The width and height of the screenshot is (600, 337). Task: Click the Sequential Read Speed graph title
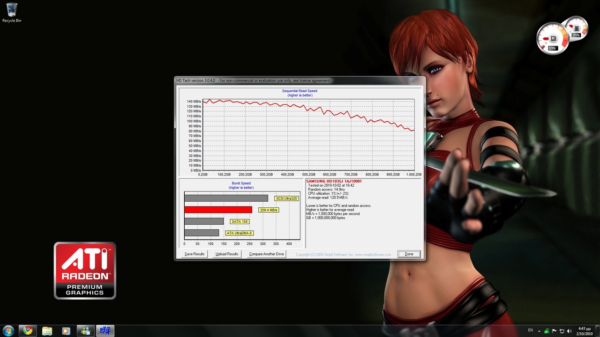(x=300, y=91)
